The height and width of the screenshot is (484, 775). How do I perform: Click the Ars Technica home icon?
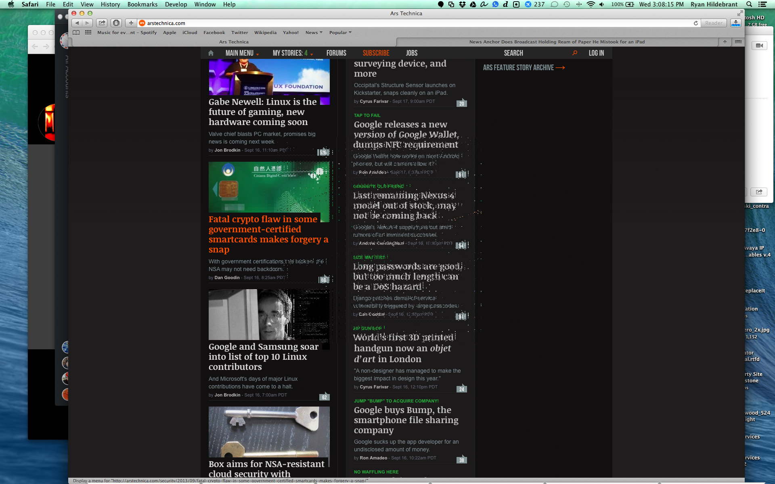tap(211, 53)
